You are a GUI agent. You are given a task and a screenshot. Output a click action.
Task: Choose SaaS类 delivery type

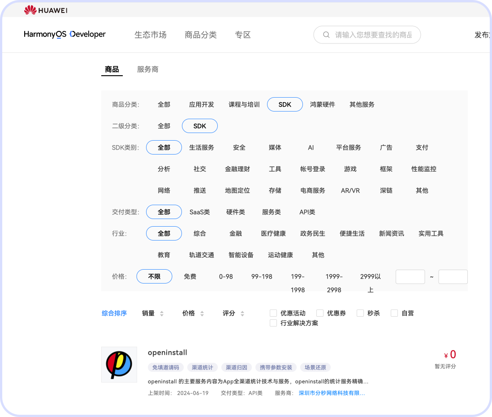[199, 212]
